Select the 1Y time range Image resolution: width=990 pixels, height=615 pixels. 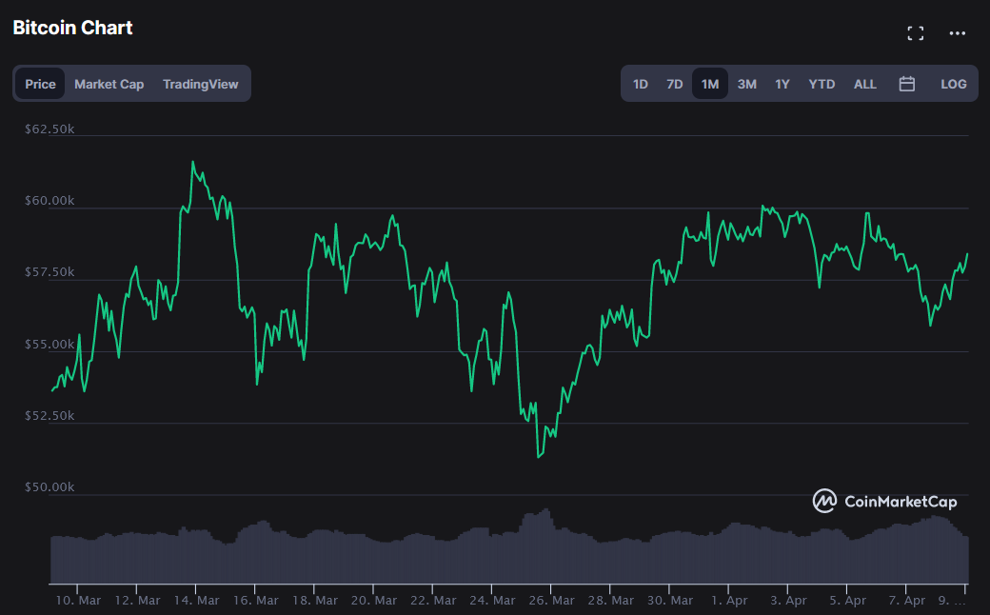[x=782, y=84]
